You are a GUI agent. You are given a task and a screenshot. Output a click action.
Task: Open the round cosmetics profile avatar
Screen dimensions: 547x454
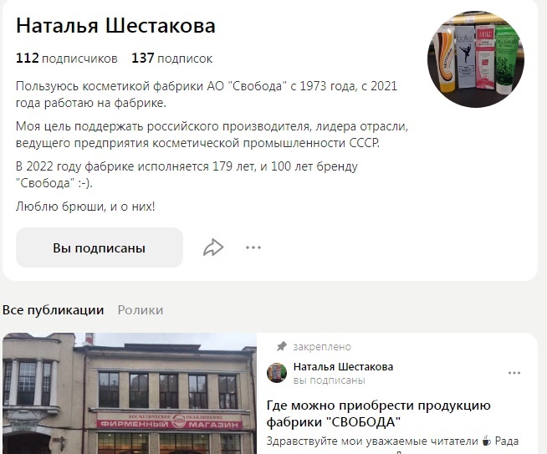[476, 59]
